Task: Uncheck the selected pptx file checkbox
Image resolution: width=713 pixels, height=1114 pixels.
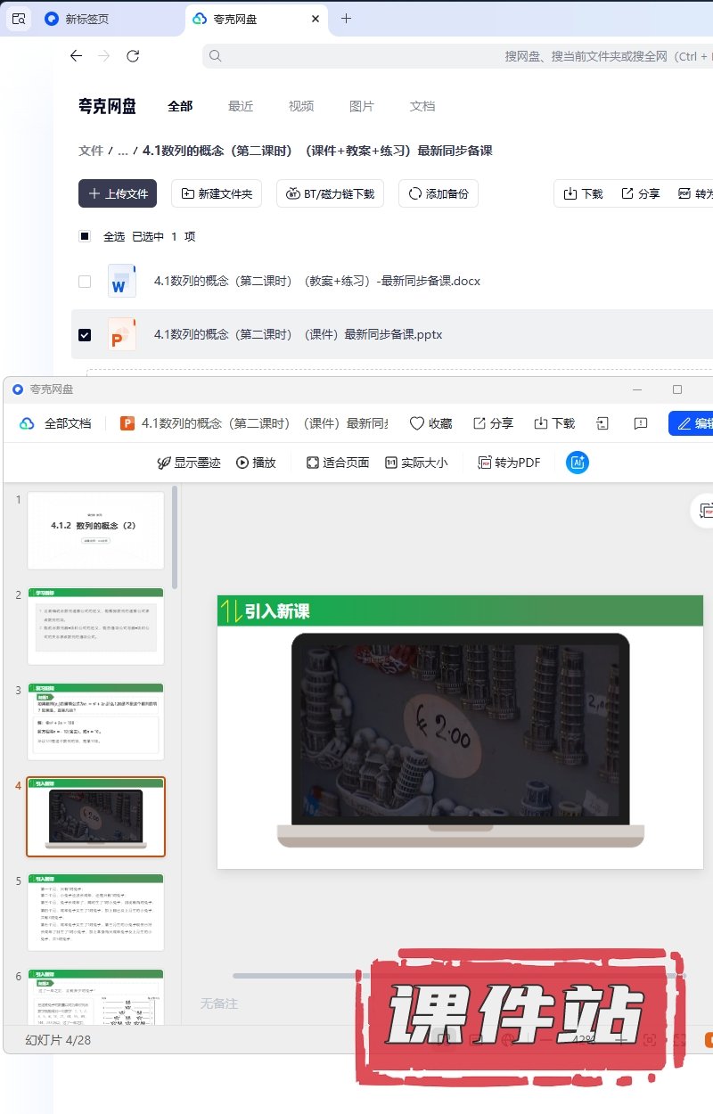Action: click(x=85, y=335)
